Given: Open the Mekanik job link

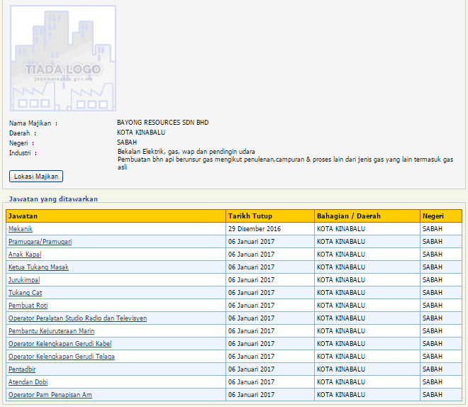Looking at the screenshot, I should click(x=21, y=229).
